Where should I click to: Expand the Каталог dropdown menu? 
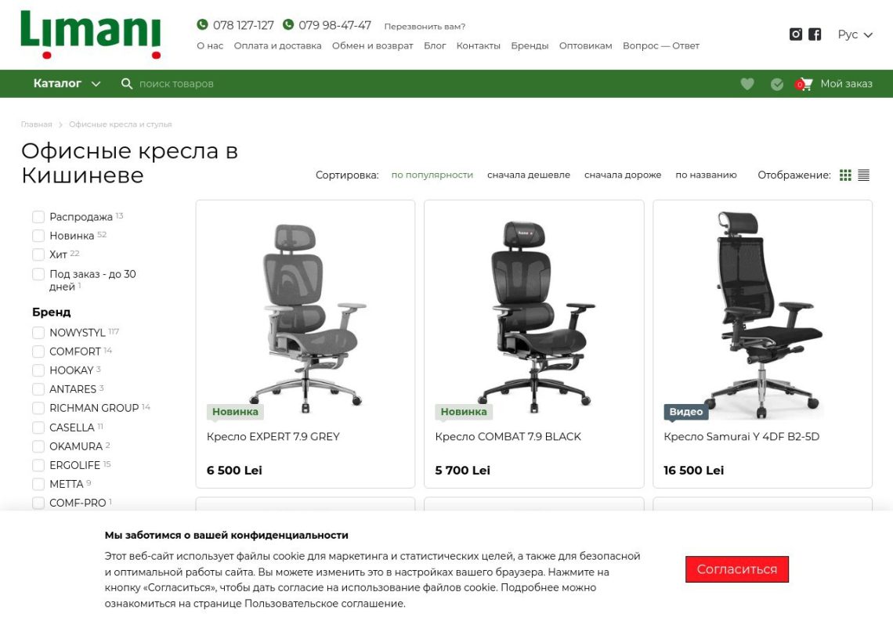67,84
